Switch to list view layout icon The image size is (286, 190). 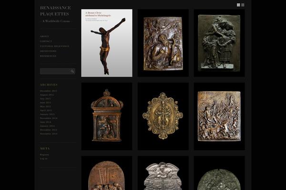click(243, 5)
